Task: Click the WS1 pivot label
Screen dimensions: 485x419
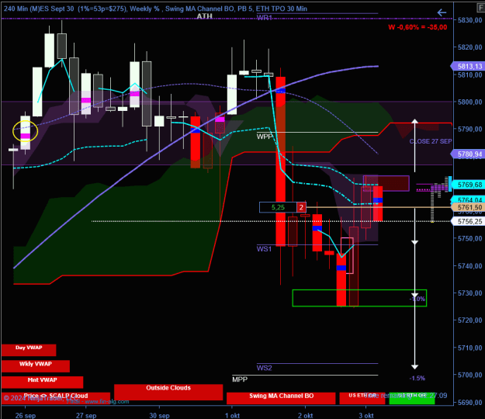Action: point(264,249)
